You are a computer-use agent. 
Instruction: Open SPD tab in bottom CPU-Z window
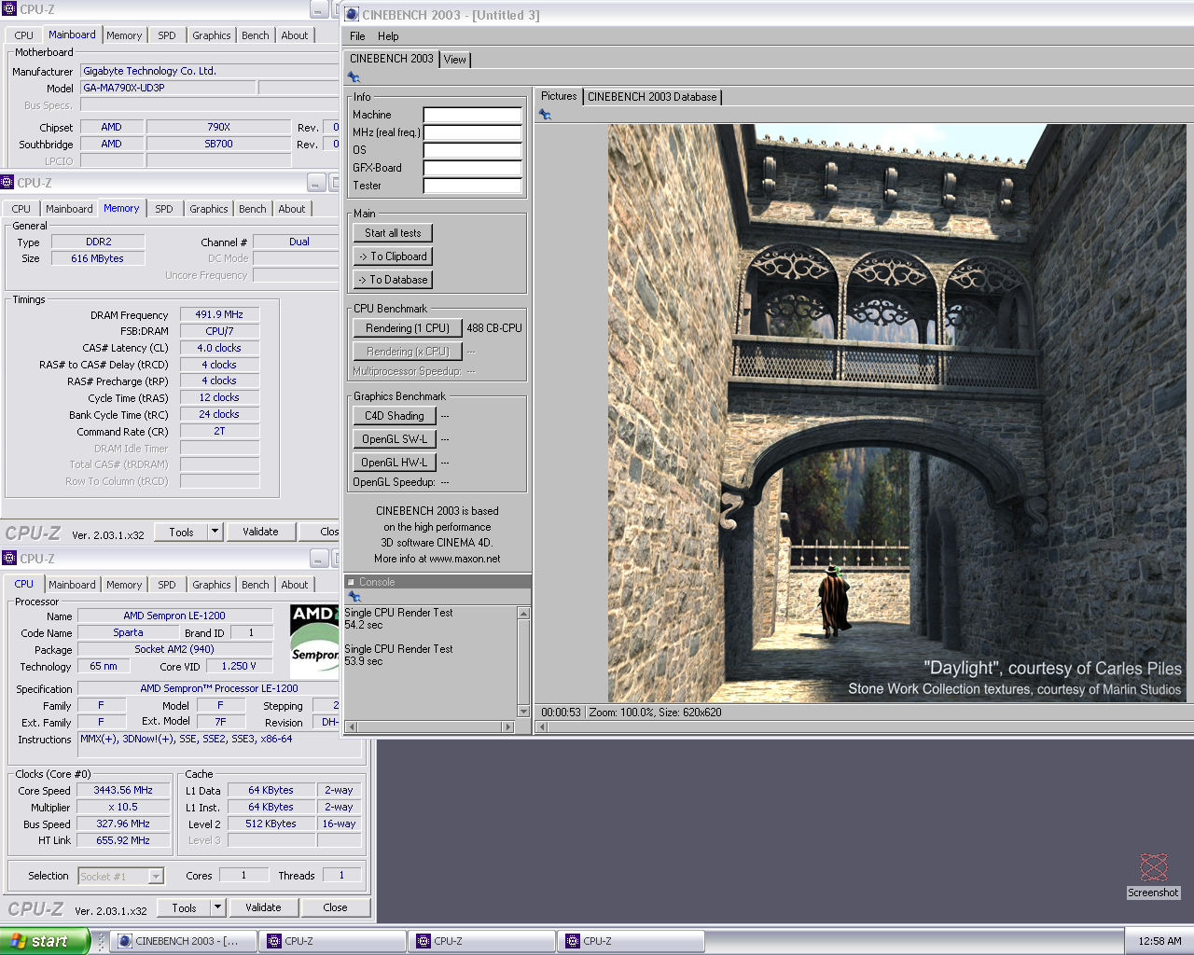[167, 585]
